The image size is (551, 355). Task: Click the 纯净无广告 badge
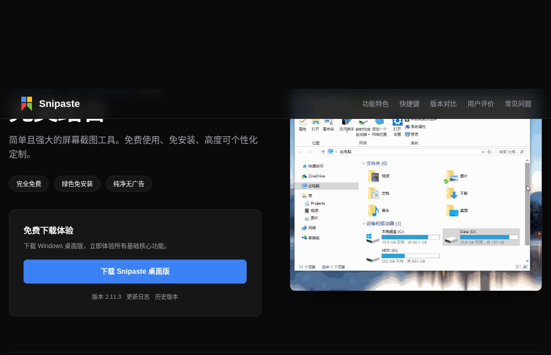tap(129, 184)
